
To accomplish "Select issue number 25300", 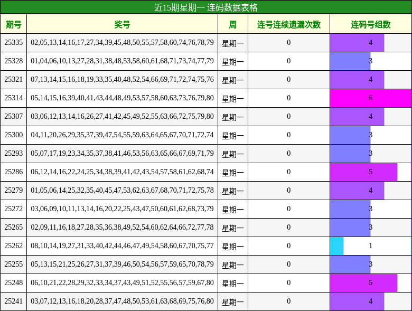I will (x=14, y=135).
